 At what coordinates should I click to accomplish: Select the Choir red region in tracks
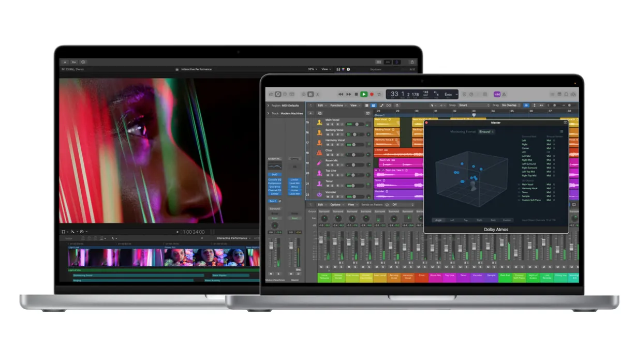[399, 154]
